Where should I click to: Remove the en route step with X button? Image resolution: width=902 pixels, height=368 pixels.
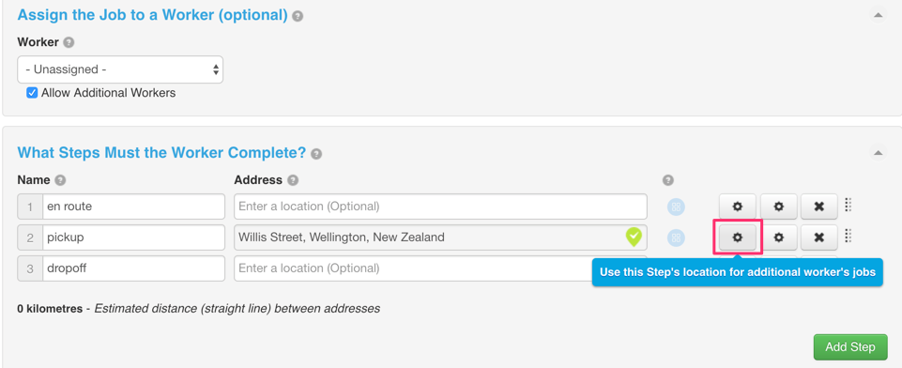click(x=819, y=206)
